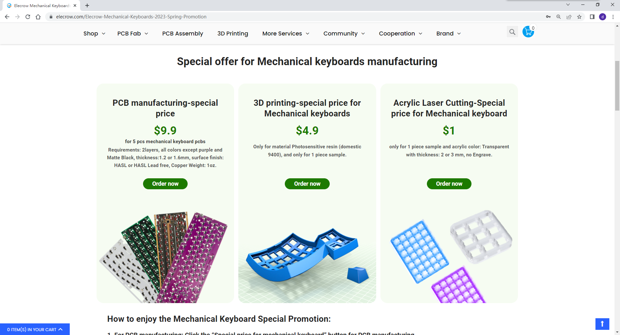Expand the PCB Fab dropdown
The image size is (620, 335).
[133, 34]
